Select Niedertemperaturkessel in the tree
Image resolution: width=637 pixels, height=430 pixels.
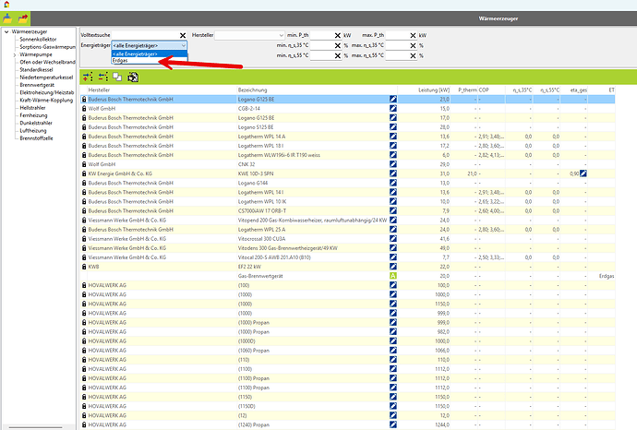(x=46, y=78)
